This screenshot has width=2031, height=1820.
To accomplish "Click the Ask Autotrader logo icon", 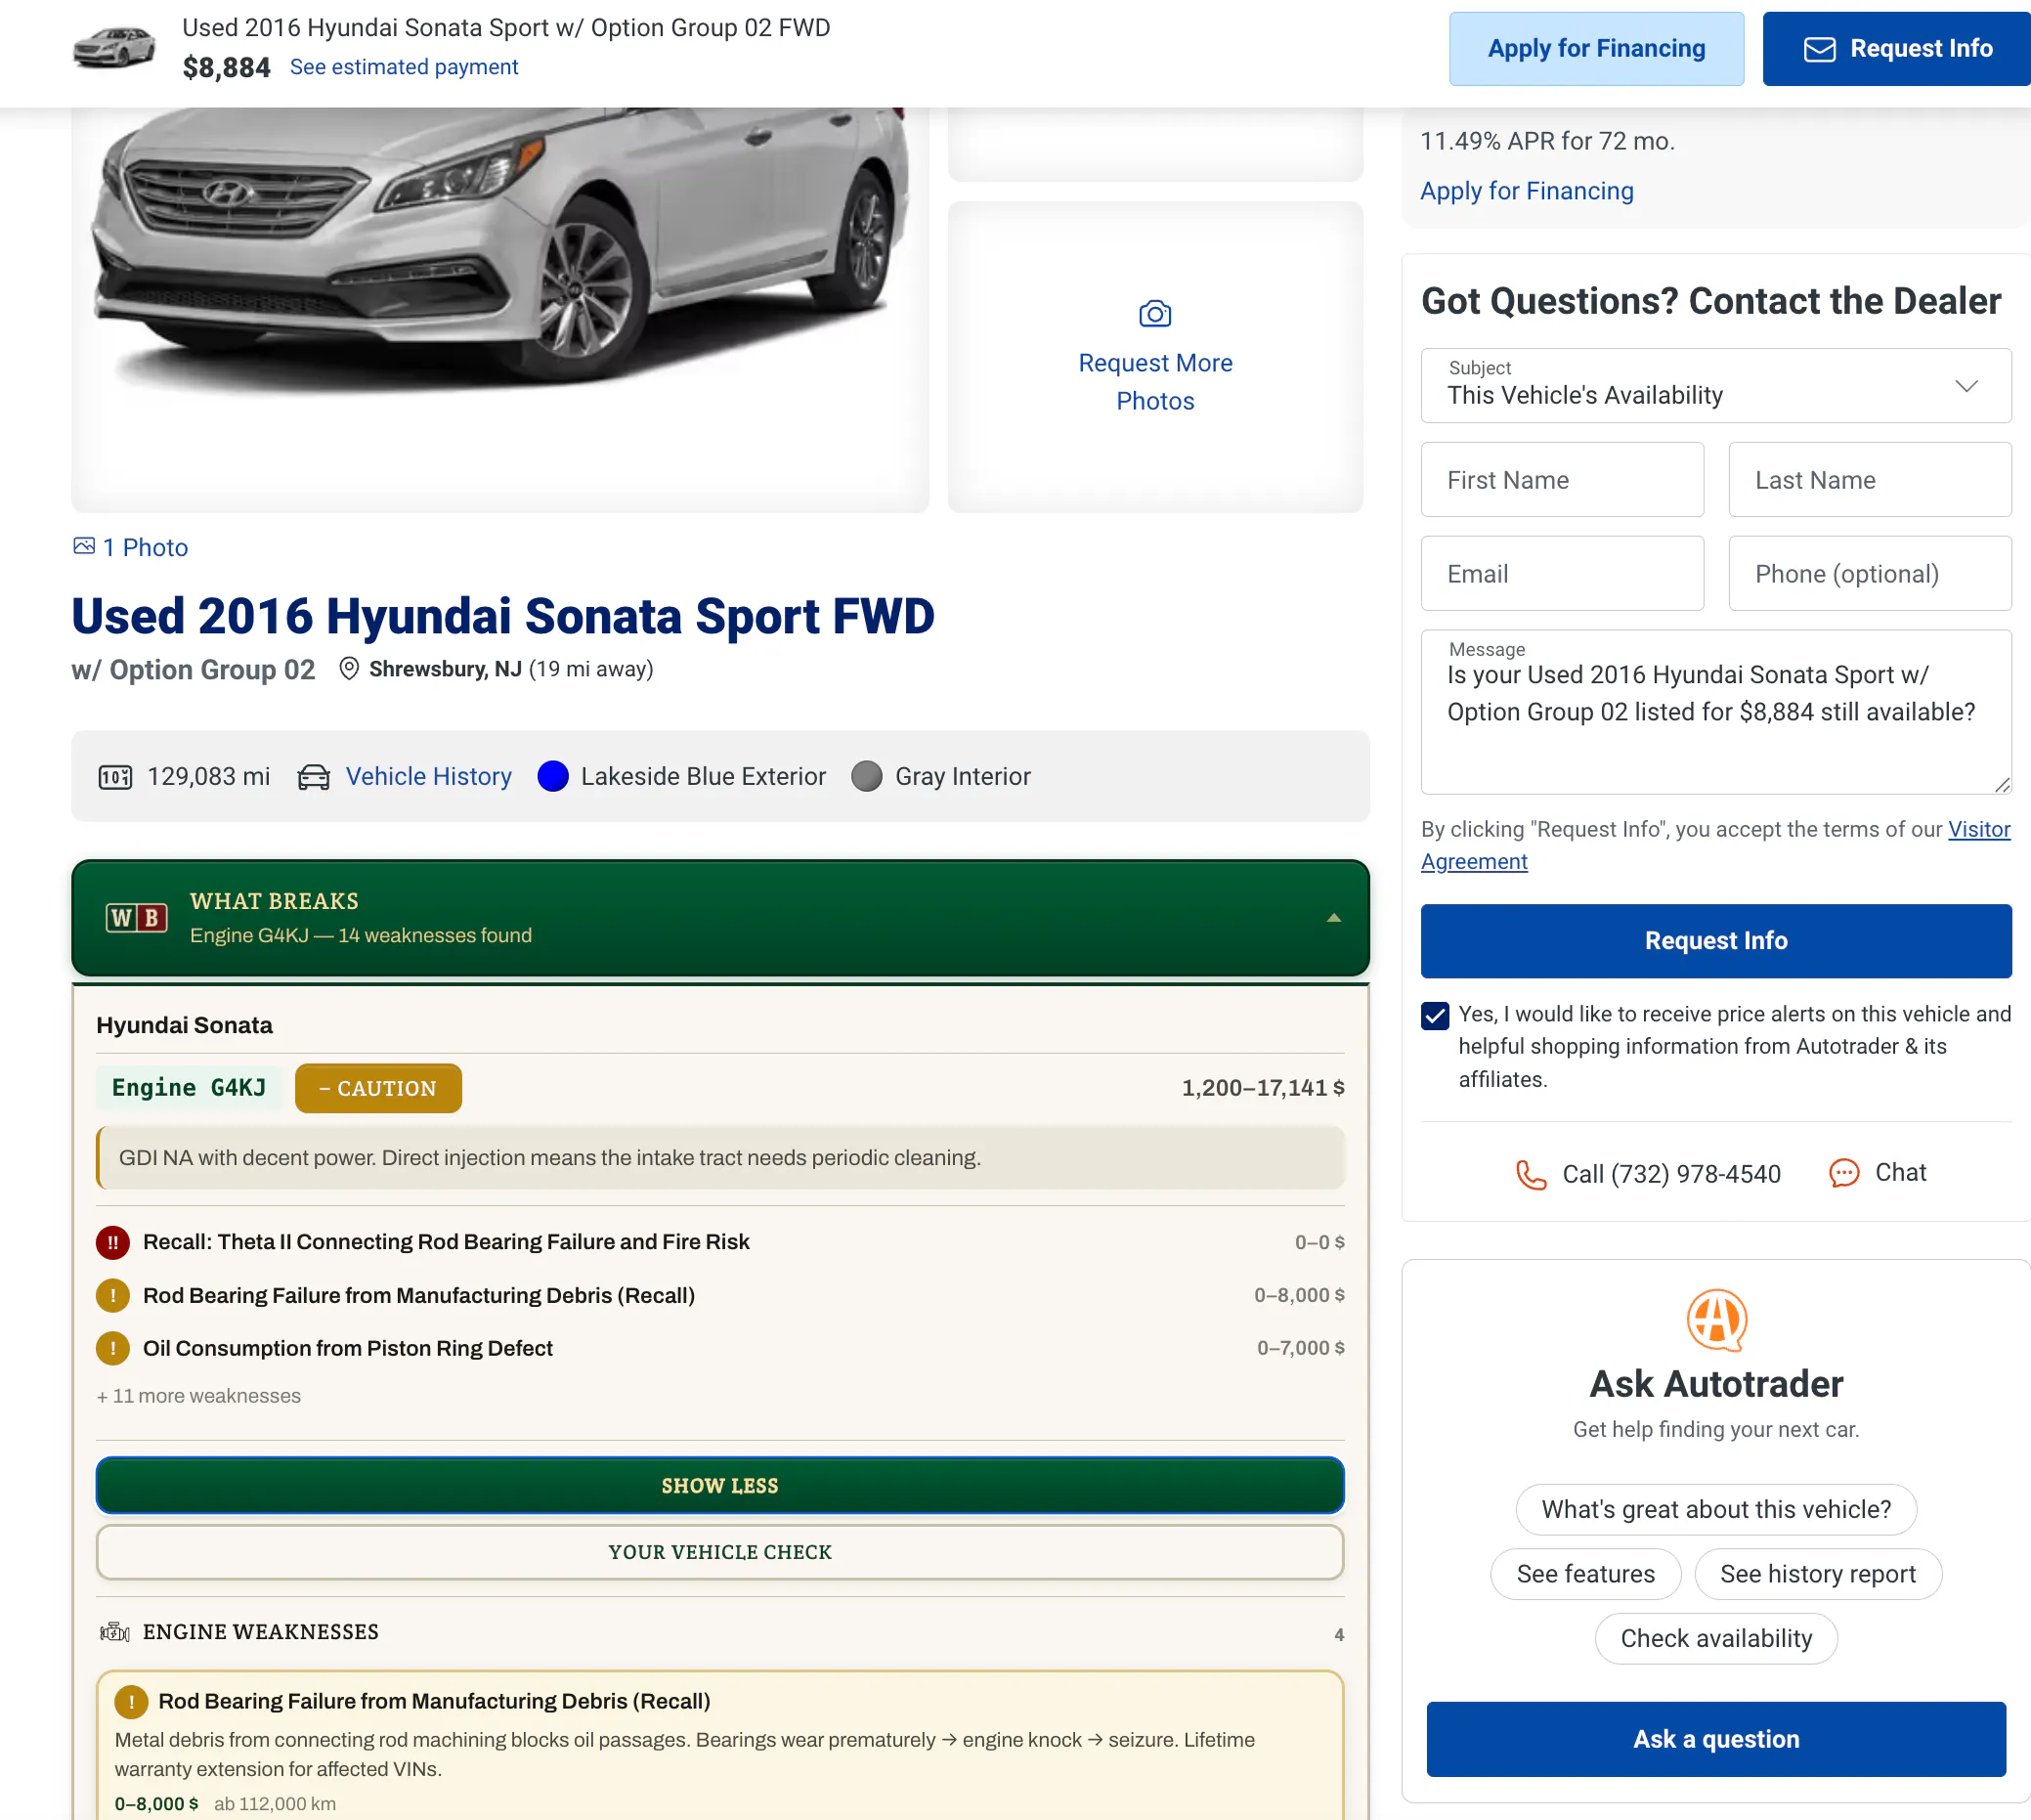I will tap(1716, 1320).
